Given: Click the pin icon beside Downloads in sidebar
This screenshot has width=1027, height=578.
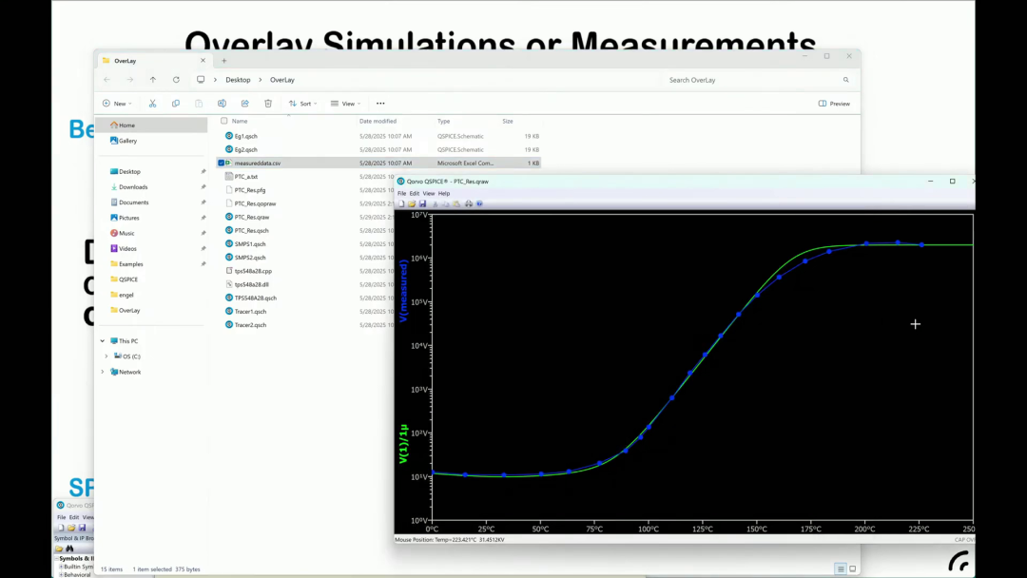Looking at the screenshot, I should [203, 187].
